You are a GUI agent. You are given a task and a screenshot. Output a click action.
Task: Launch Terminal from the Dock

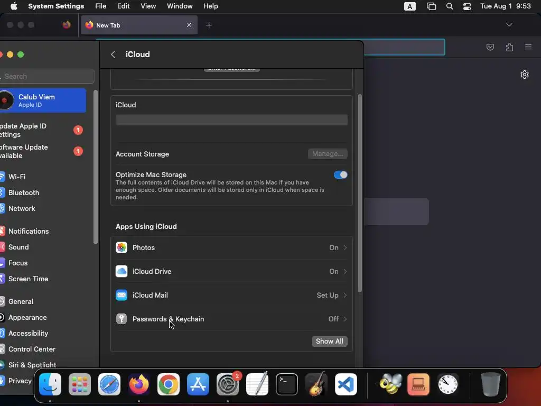(x=287, y=384)
